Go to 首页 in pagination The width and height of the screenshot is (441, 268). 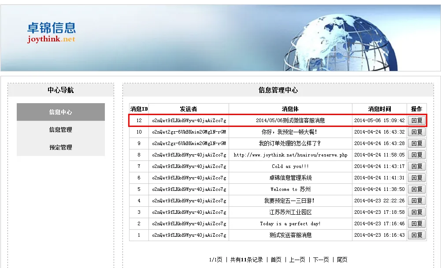click(276, 260)
